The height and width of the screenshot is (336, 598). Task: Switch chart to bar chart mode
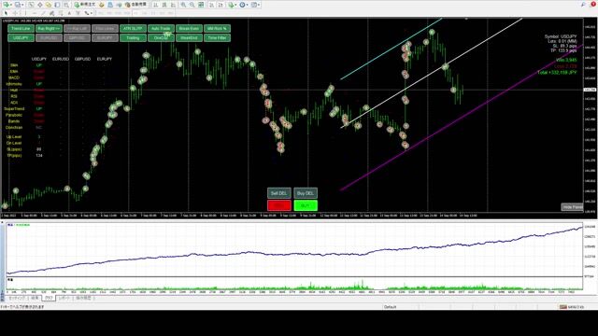pos(156,5)
